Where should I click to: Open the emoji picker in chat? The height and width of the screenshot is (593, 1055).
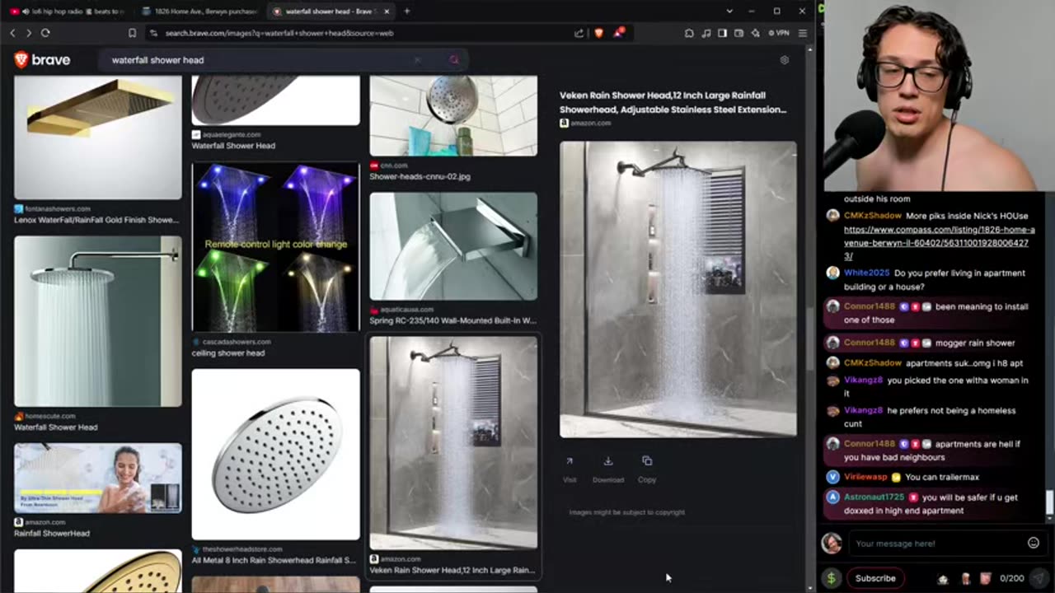pyautogui.click(x=1033, y=543)
